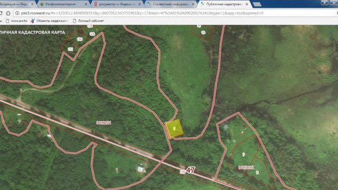The height and width of the screenshot is (190, 338).
Task: Switch to the росреестр — Яндекс tab
Action: click(117, 4)
